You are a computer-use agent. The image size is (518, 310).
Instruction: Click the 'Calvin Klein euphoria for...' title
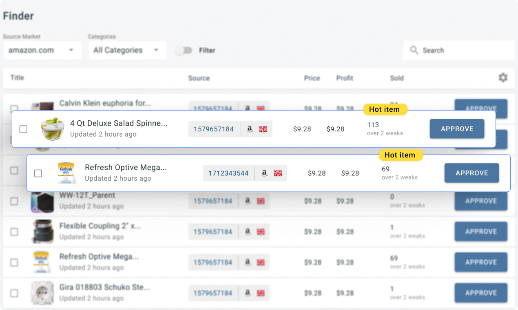click(x=105, y=103)
